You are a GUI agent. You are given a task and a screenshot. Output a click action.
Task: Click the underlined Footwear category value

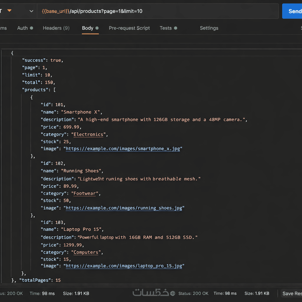coord(85,193)
